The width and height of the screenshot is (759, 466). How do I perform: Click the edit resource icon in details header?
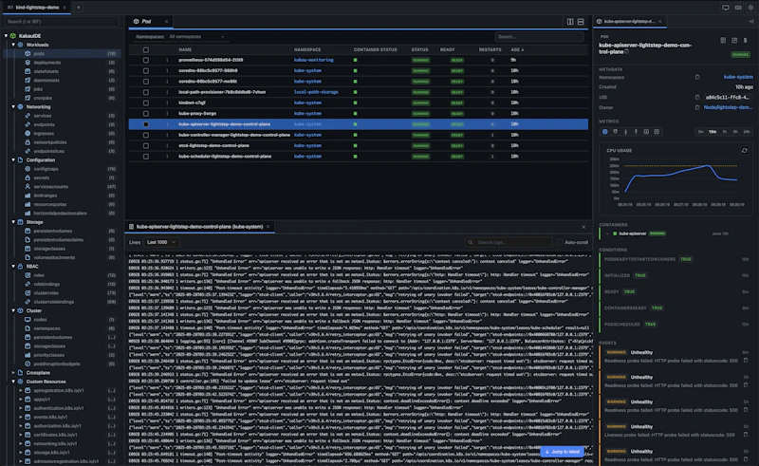pos(734,40)
